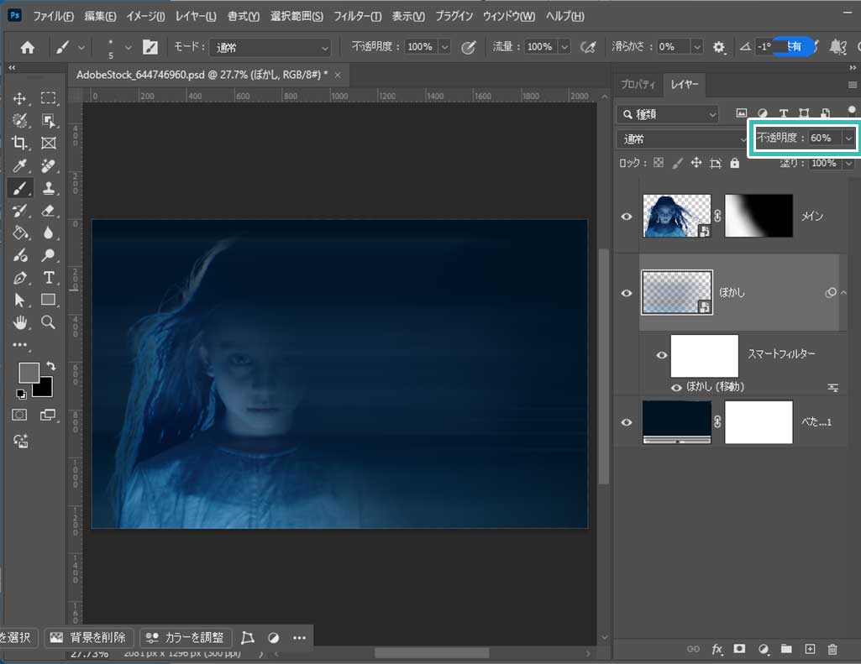861x664 pixels.
Task: Select the Horizontal Type tool
Action: [49, 277]
